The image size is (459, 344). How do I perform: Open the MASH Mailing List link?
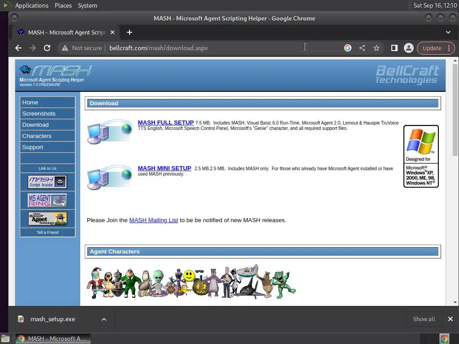coord(153,220)
